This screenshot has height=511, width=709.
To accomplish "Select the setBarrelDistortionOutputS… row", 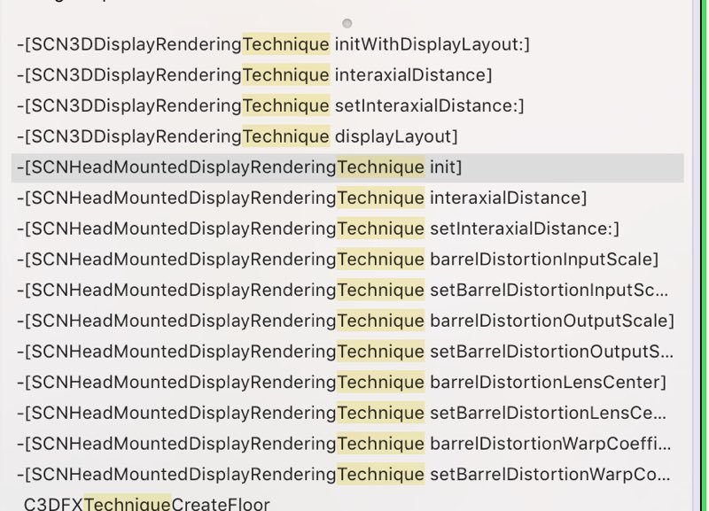I will [347, 352].
